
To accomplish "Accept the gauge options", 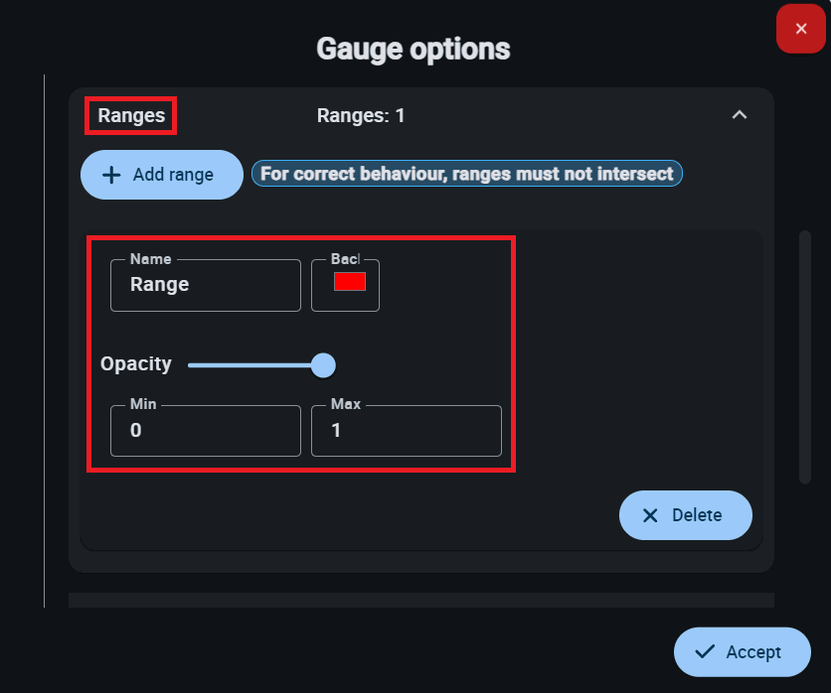I will (x=742, y=652).
